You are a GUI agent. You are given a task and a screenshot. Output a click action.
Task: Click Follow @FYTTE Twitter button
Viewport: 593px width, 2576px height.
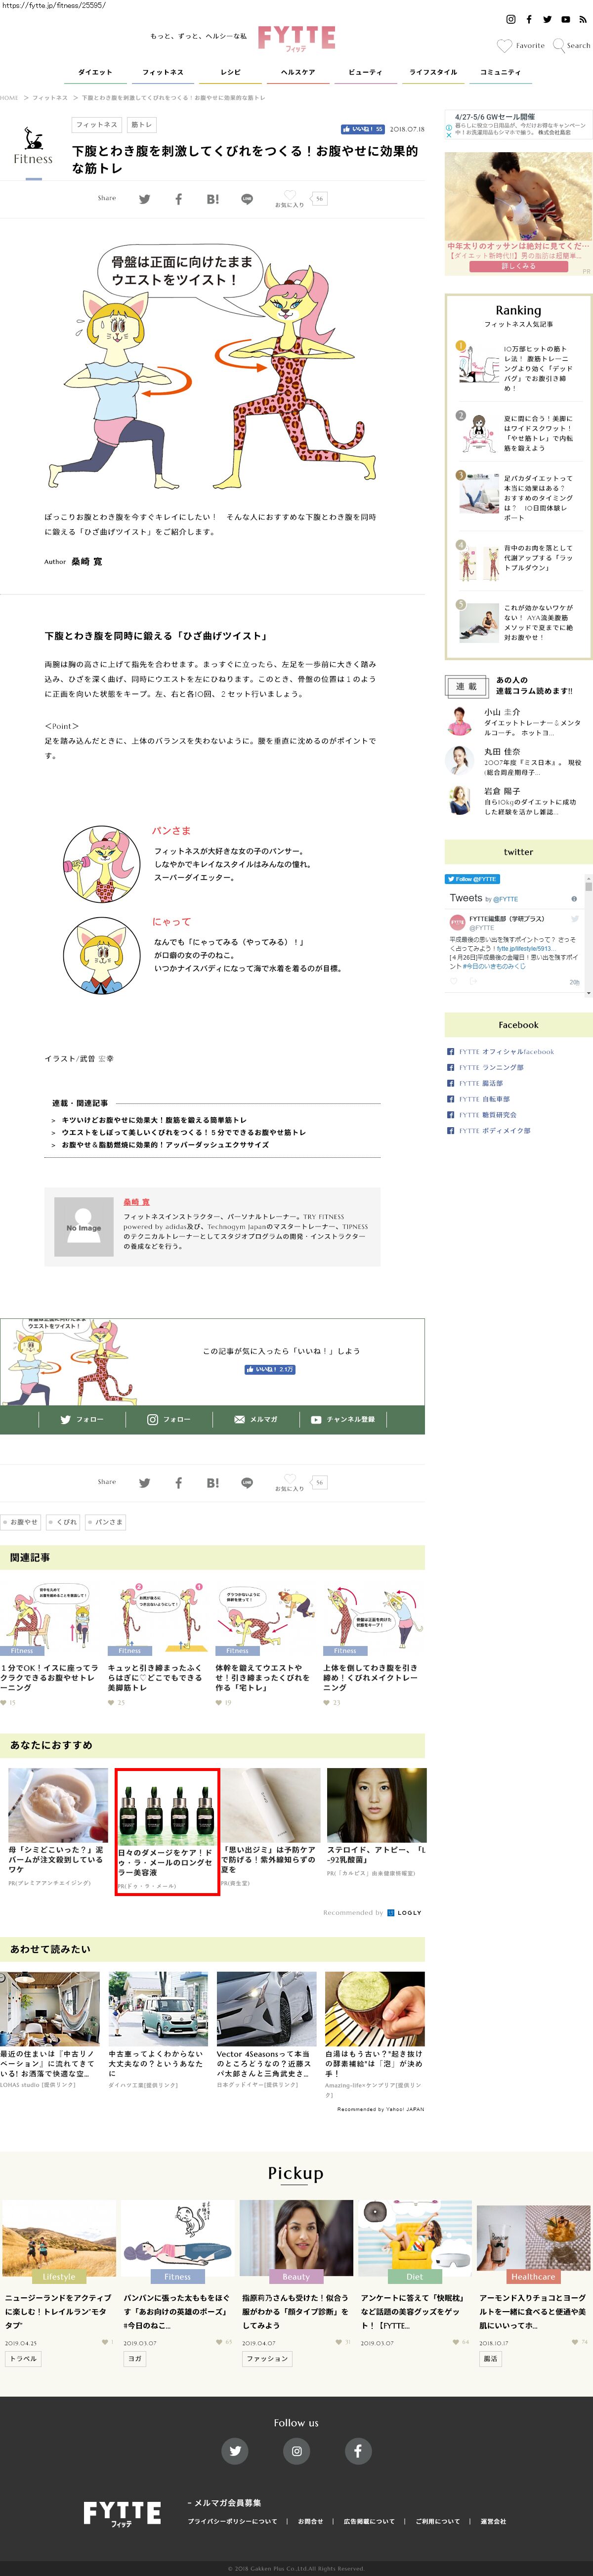tap(472, 879)
